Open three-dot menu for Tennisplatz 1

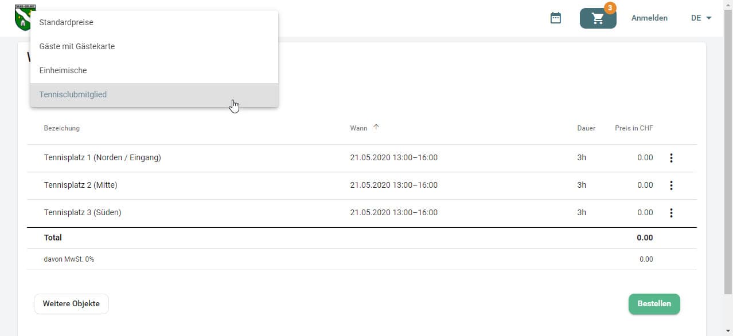tap(671, 158)
